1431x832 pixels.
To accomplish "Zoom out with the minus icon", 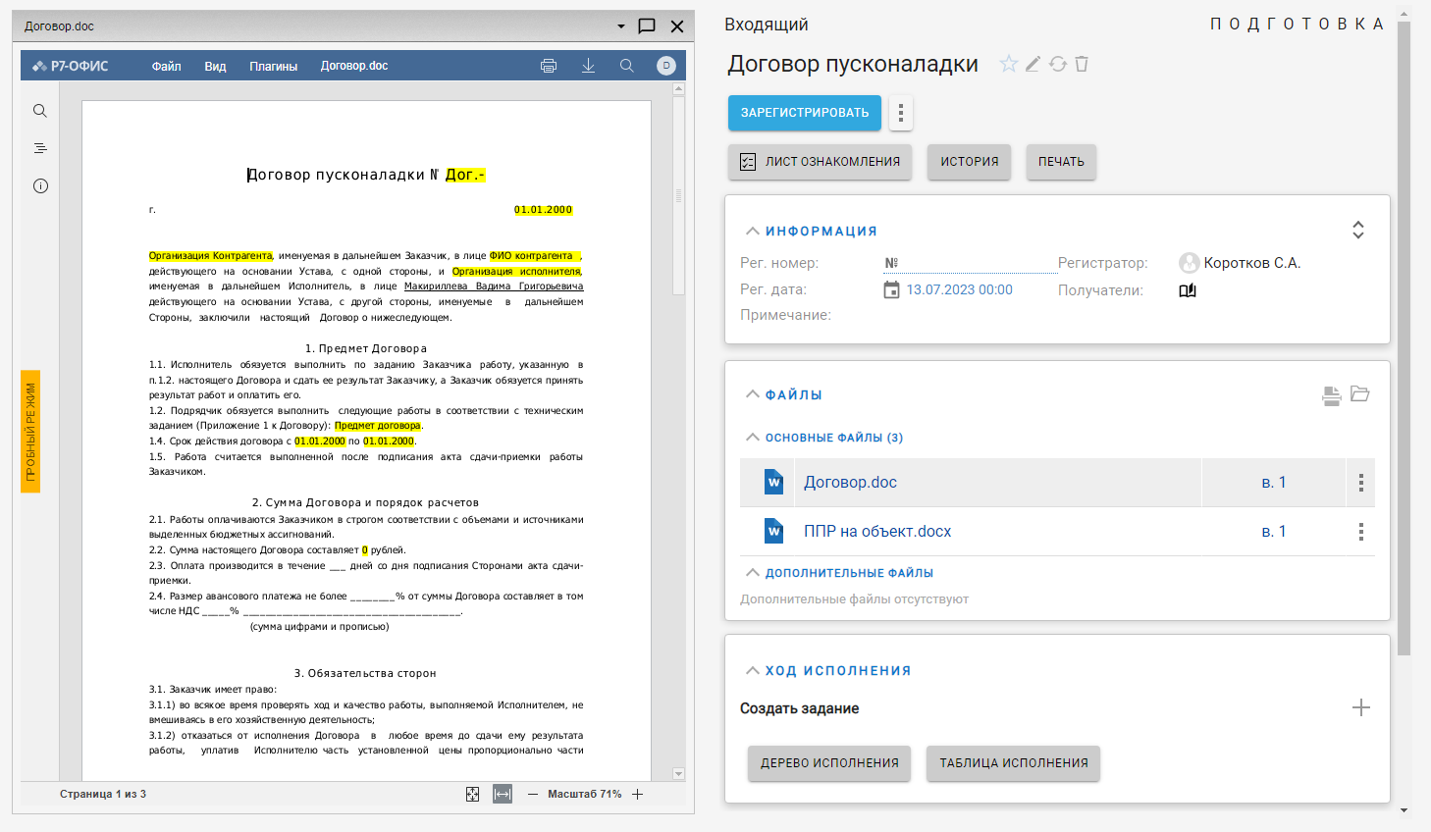I will [x=533, y=794].
